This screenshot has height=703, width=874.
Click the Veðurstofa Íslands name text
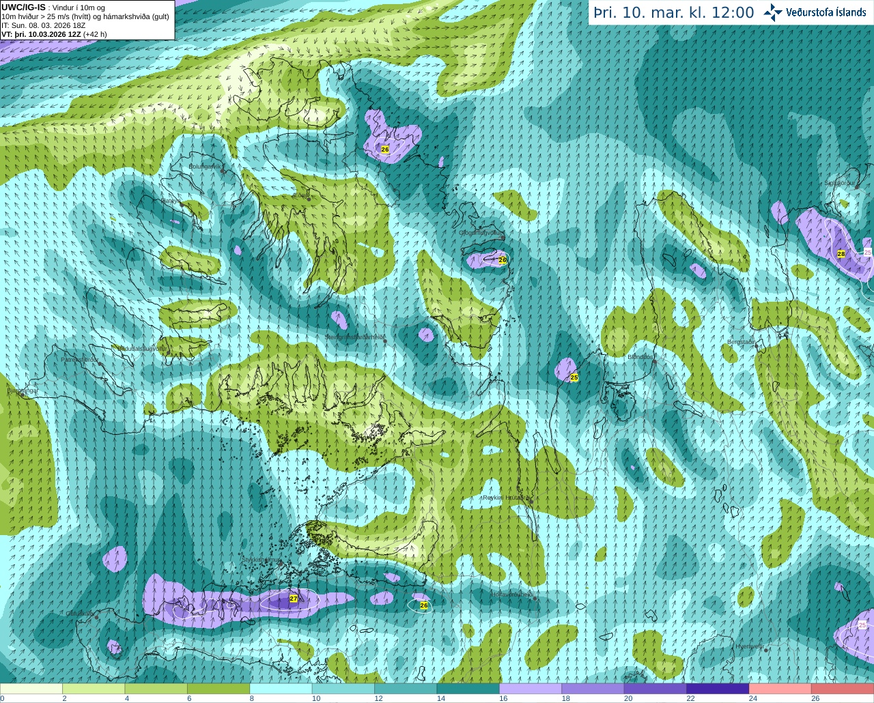tap(826, 12)
